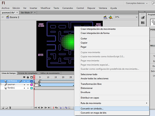Enable onion skin outlines icon
The image size is (155, 116).
pos(63,108)
